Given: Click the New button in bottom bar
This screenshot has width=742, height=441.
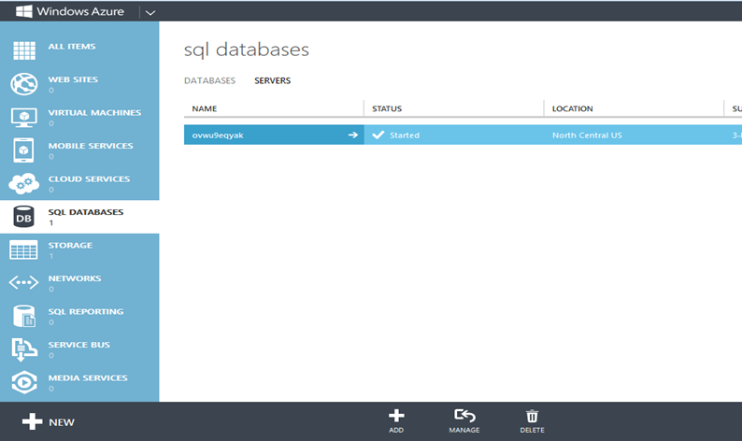Looking at the screenshot, I should click(x=49, y=421).
